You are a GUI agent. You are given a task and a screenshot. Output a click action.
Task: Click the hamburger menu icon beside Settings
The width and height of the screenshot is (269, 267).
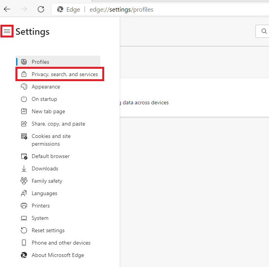[7, 31]
